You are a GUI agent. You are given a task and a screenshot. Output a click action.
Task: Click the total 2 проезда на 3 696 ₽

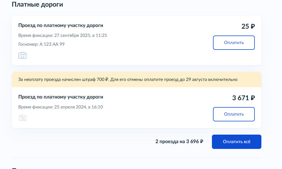pyautogui.click(x=179, y=142)
